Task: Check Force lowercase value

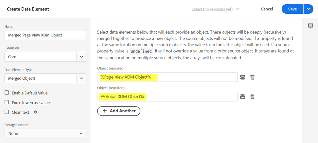Action: (7, 102)
